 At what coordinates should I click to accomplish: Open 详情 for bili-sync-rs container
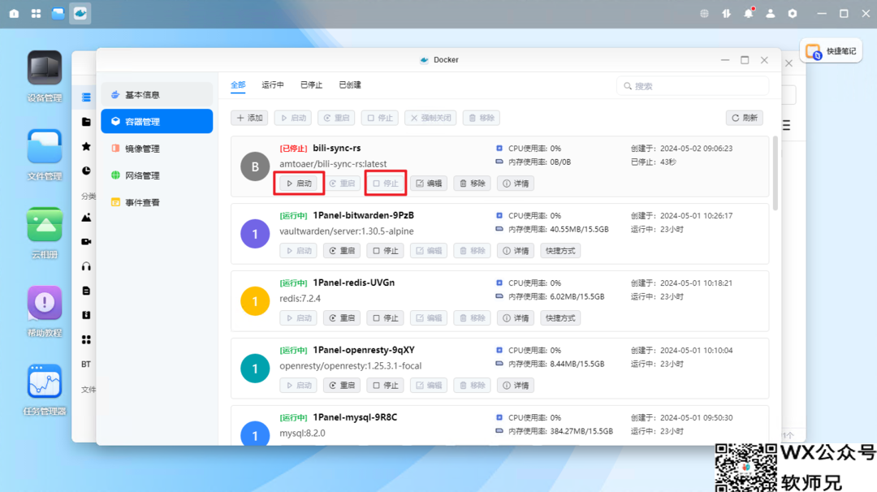[x=516, y=183]
